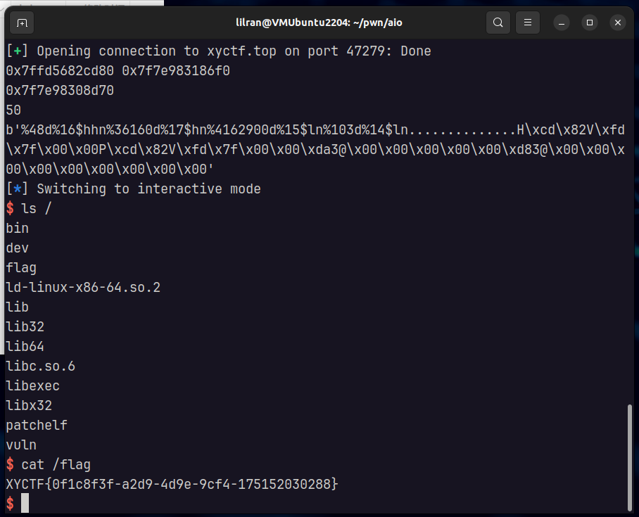Click the 'ld-linux-x86-64.so.2' entry
639x517 pixels.
click(82, 287)
